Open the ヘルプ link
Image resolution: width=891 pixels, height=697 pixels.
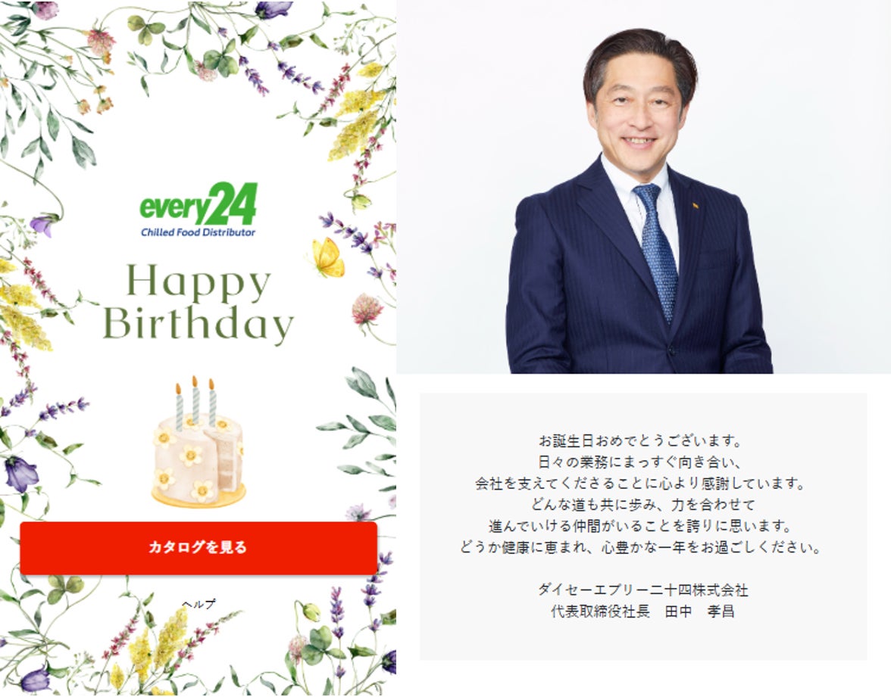click(199, 605)
